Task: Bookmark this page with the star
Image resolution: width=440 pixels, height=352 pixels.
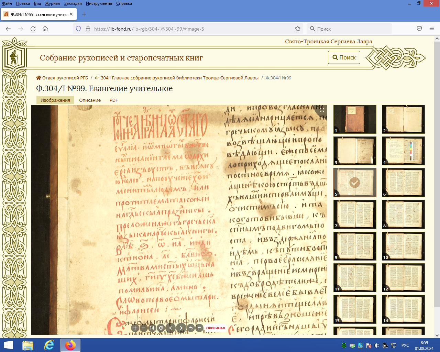Action: coord(298,29)
